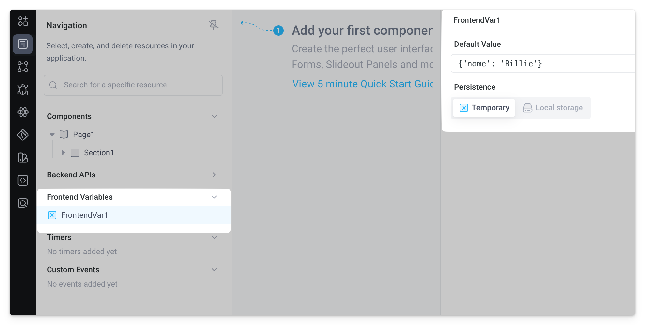Expand the Backend APIs section
The width and height of the screenshot is (645, 325).
(214, 175)
